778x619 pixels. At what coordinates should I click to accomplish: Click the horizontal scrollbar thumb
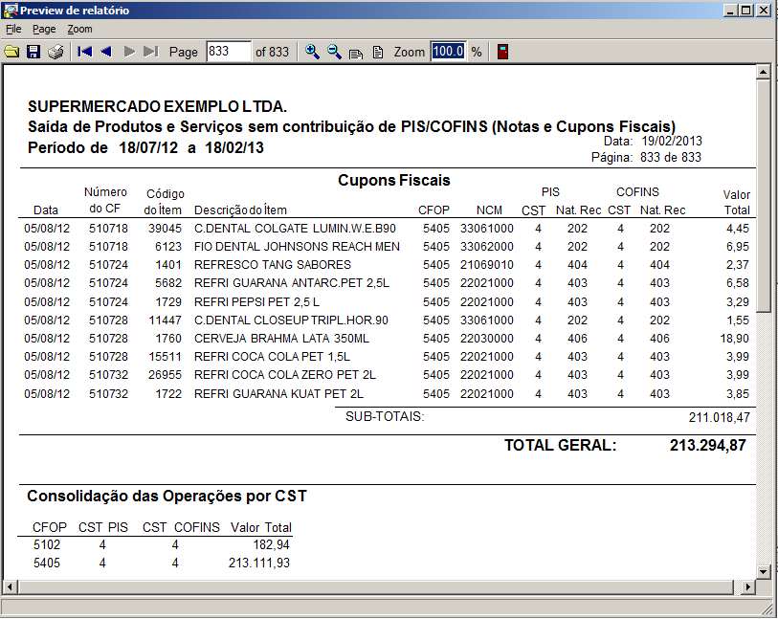point(375,587)
